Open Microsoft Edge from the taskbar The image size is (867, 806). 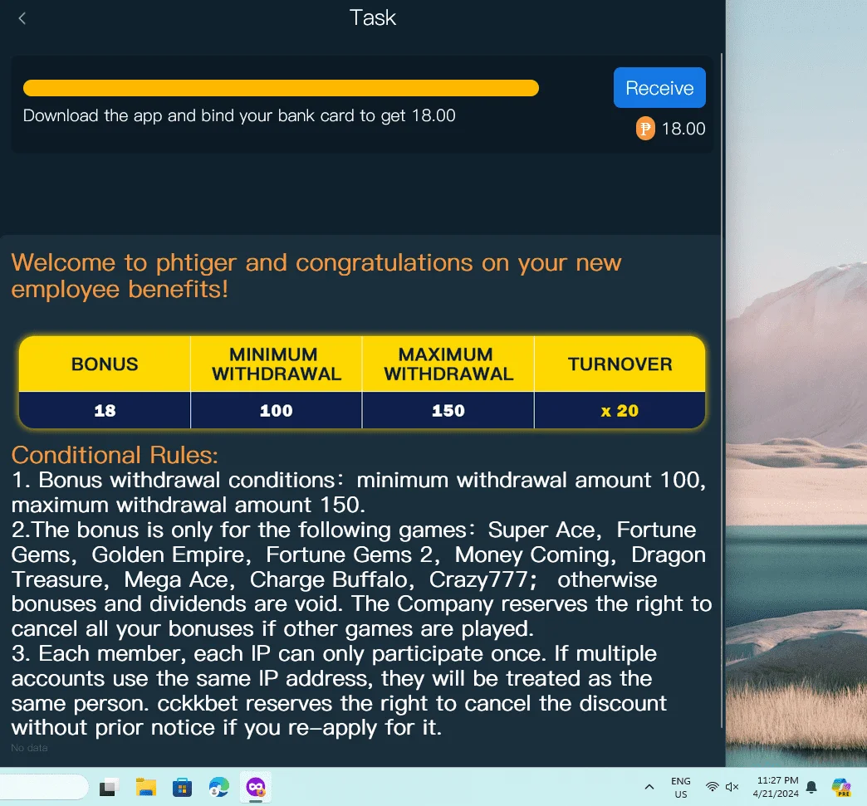pyautogui.click(x=219, y=787)
